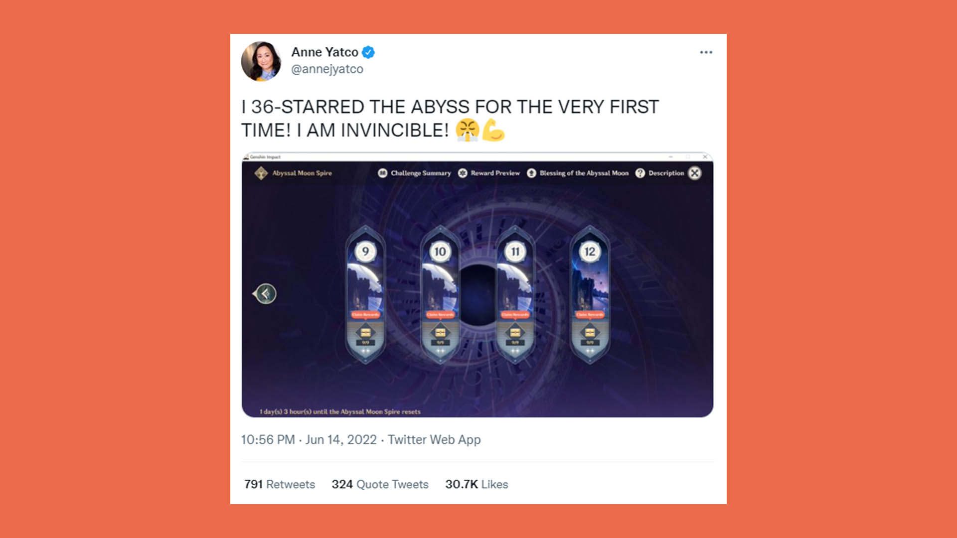Image resolution: width=957 pixels, height=538 pixels.
Task: Claim rewards on the Floor 9 card
Action: pyautogui.click(x=365, y=315)
